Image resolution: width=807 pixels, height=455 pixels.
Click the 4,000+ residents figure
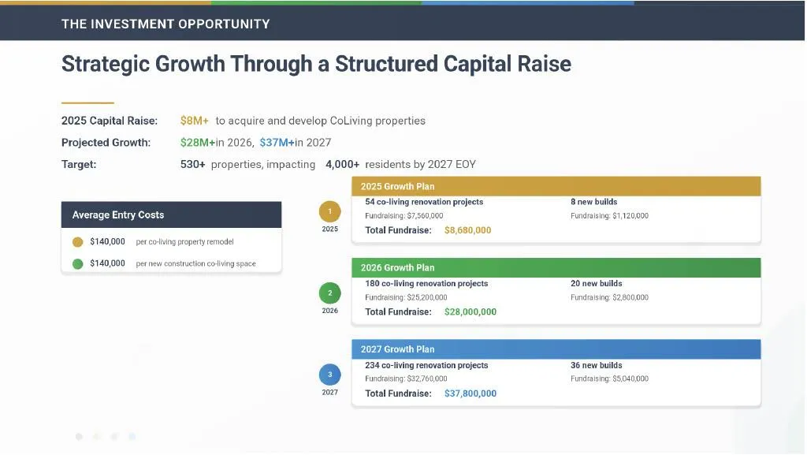tap(342, 164)
